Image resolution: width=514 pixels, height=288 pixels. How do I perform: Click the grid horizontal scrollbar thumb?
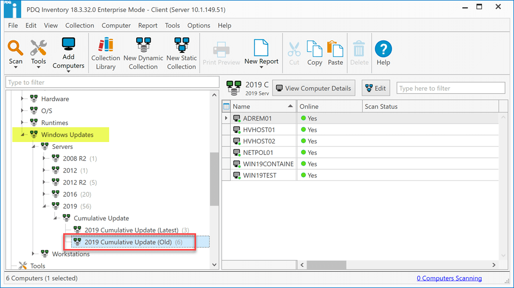tap(326, 265)
